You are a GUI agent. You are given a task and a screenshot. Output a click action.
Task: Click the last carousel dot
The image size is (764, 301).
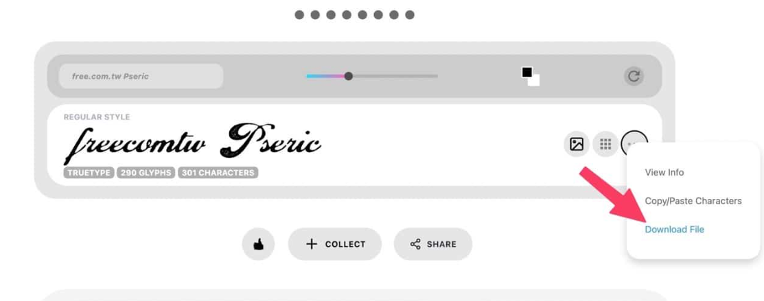click(x=410, y=14)
